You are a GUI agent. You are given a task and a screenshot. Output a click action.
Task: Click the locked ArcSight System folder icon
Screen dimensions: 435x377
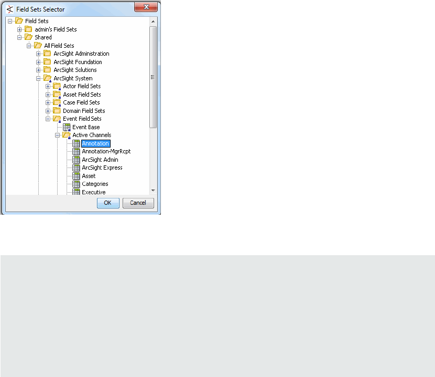(x=48, y=78)
